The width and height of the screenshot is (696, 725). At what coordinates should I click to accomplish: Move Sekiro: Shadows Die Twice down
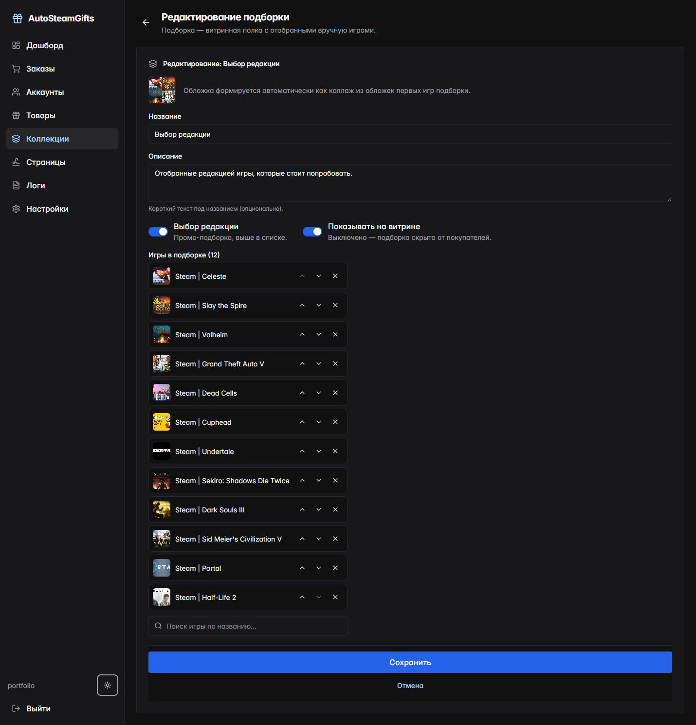click(x=319, y=480)
